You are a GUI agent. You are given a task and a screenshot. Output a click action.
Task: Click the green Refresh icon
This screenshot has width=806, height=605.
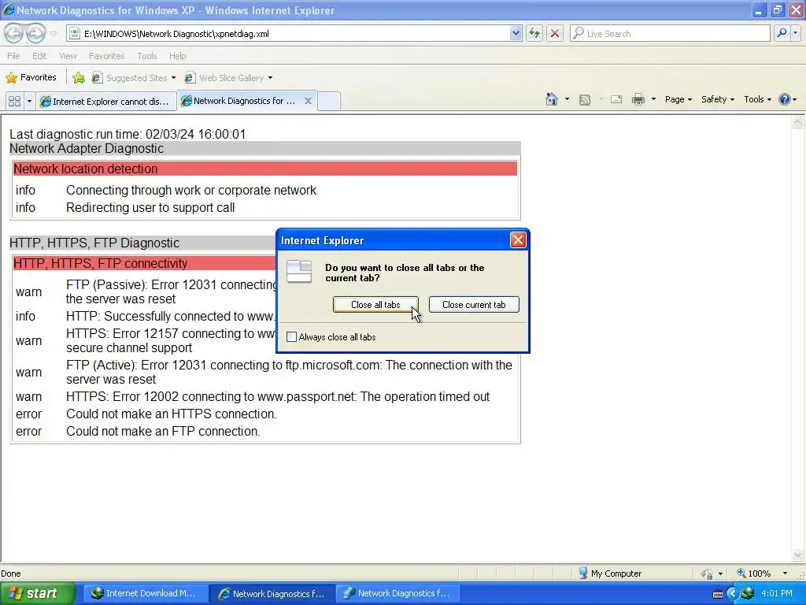pos(534,33)
